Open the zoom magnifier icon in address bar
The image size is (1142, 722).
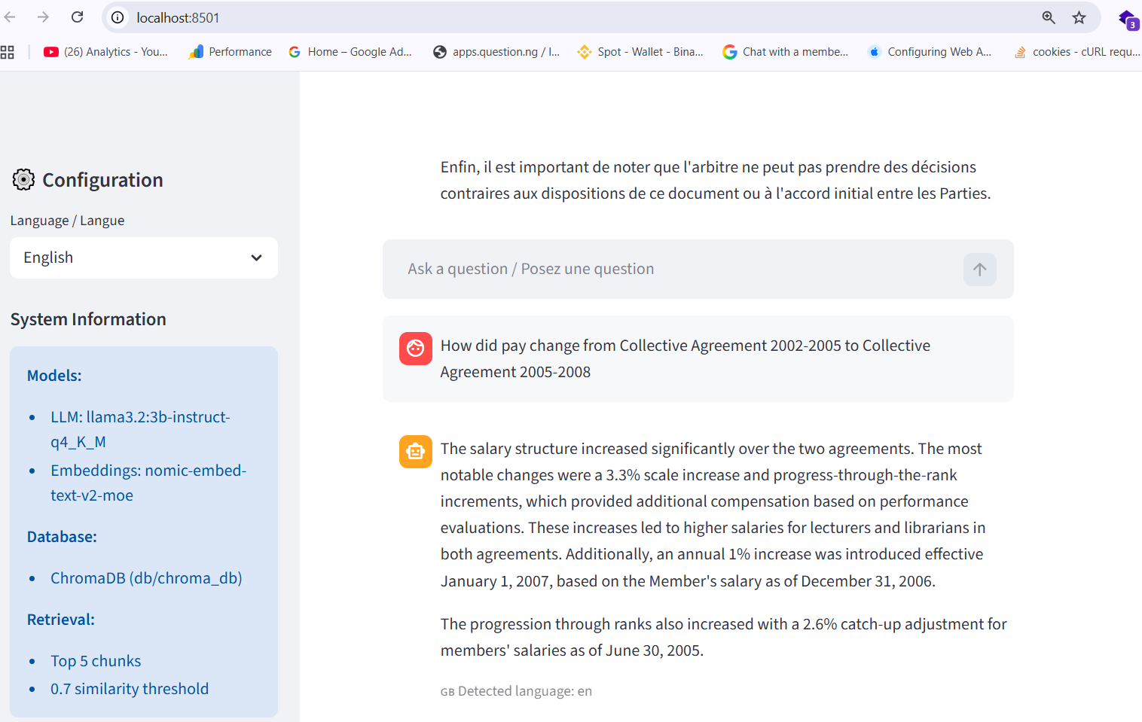[x=1049, y=17]
